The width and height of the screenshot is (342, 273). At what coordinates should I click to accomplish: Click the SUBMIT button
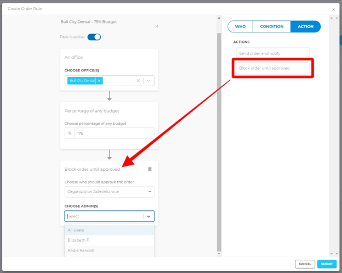pyautogui.click(x=327, y=264)
